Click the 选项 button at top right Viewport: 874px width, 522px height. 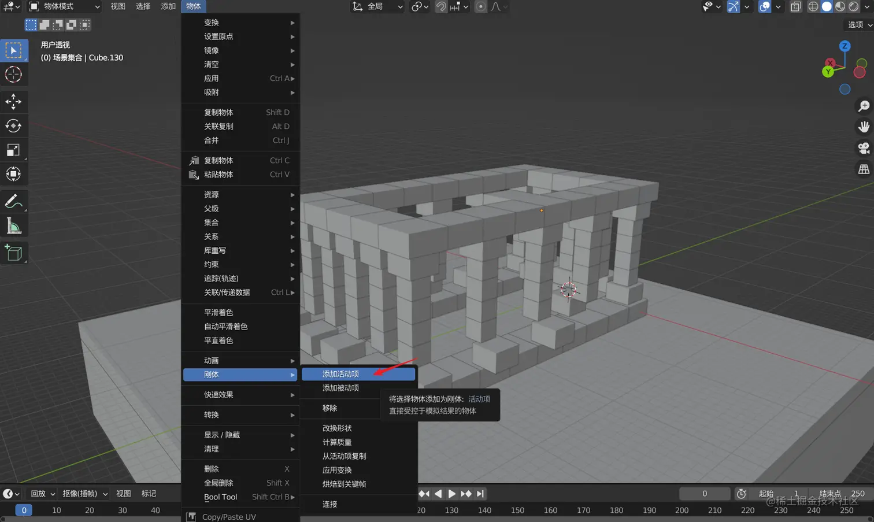tap(857, 25)
